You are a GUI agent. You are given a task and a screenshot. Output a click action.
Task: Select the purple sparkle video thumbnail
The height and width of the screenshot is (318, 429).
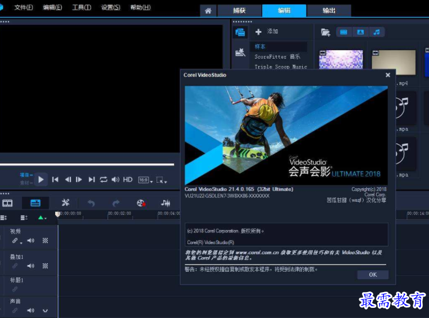[341, 59]
